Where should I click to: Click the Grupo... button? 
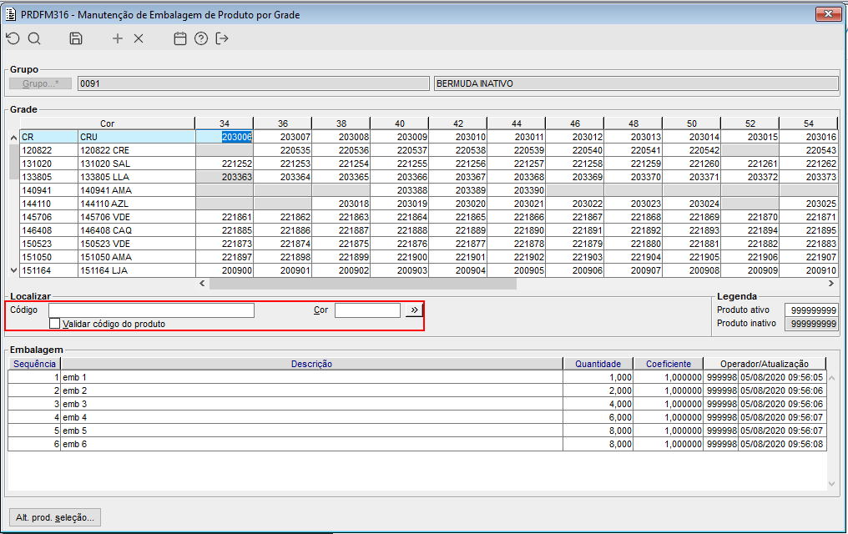click(x=41, y=83)
